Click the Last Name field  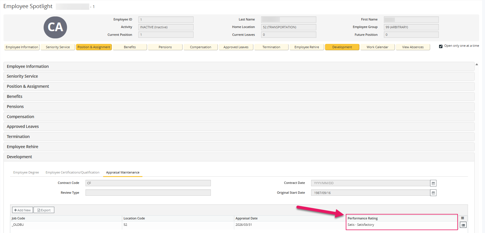(289, 20)
